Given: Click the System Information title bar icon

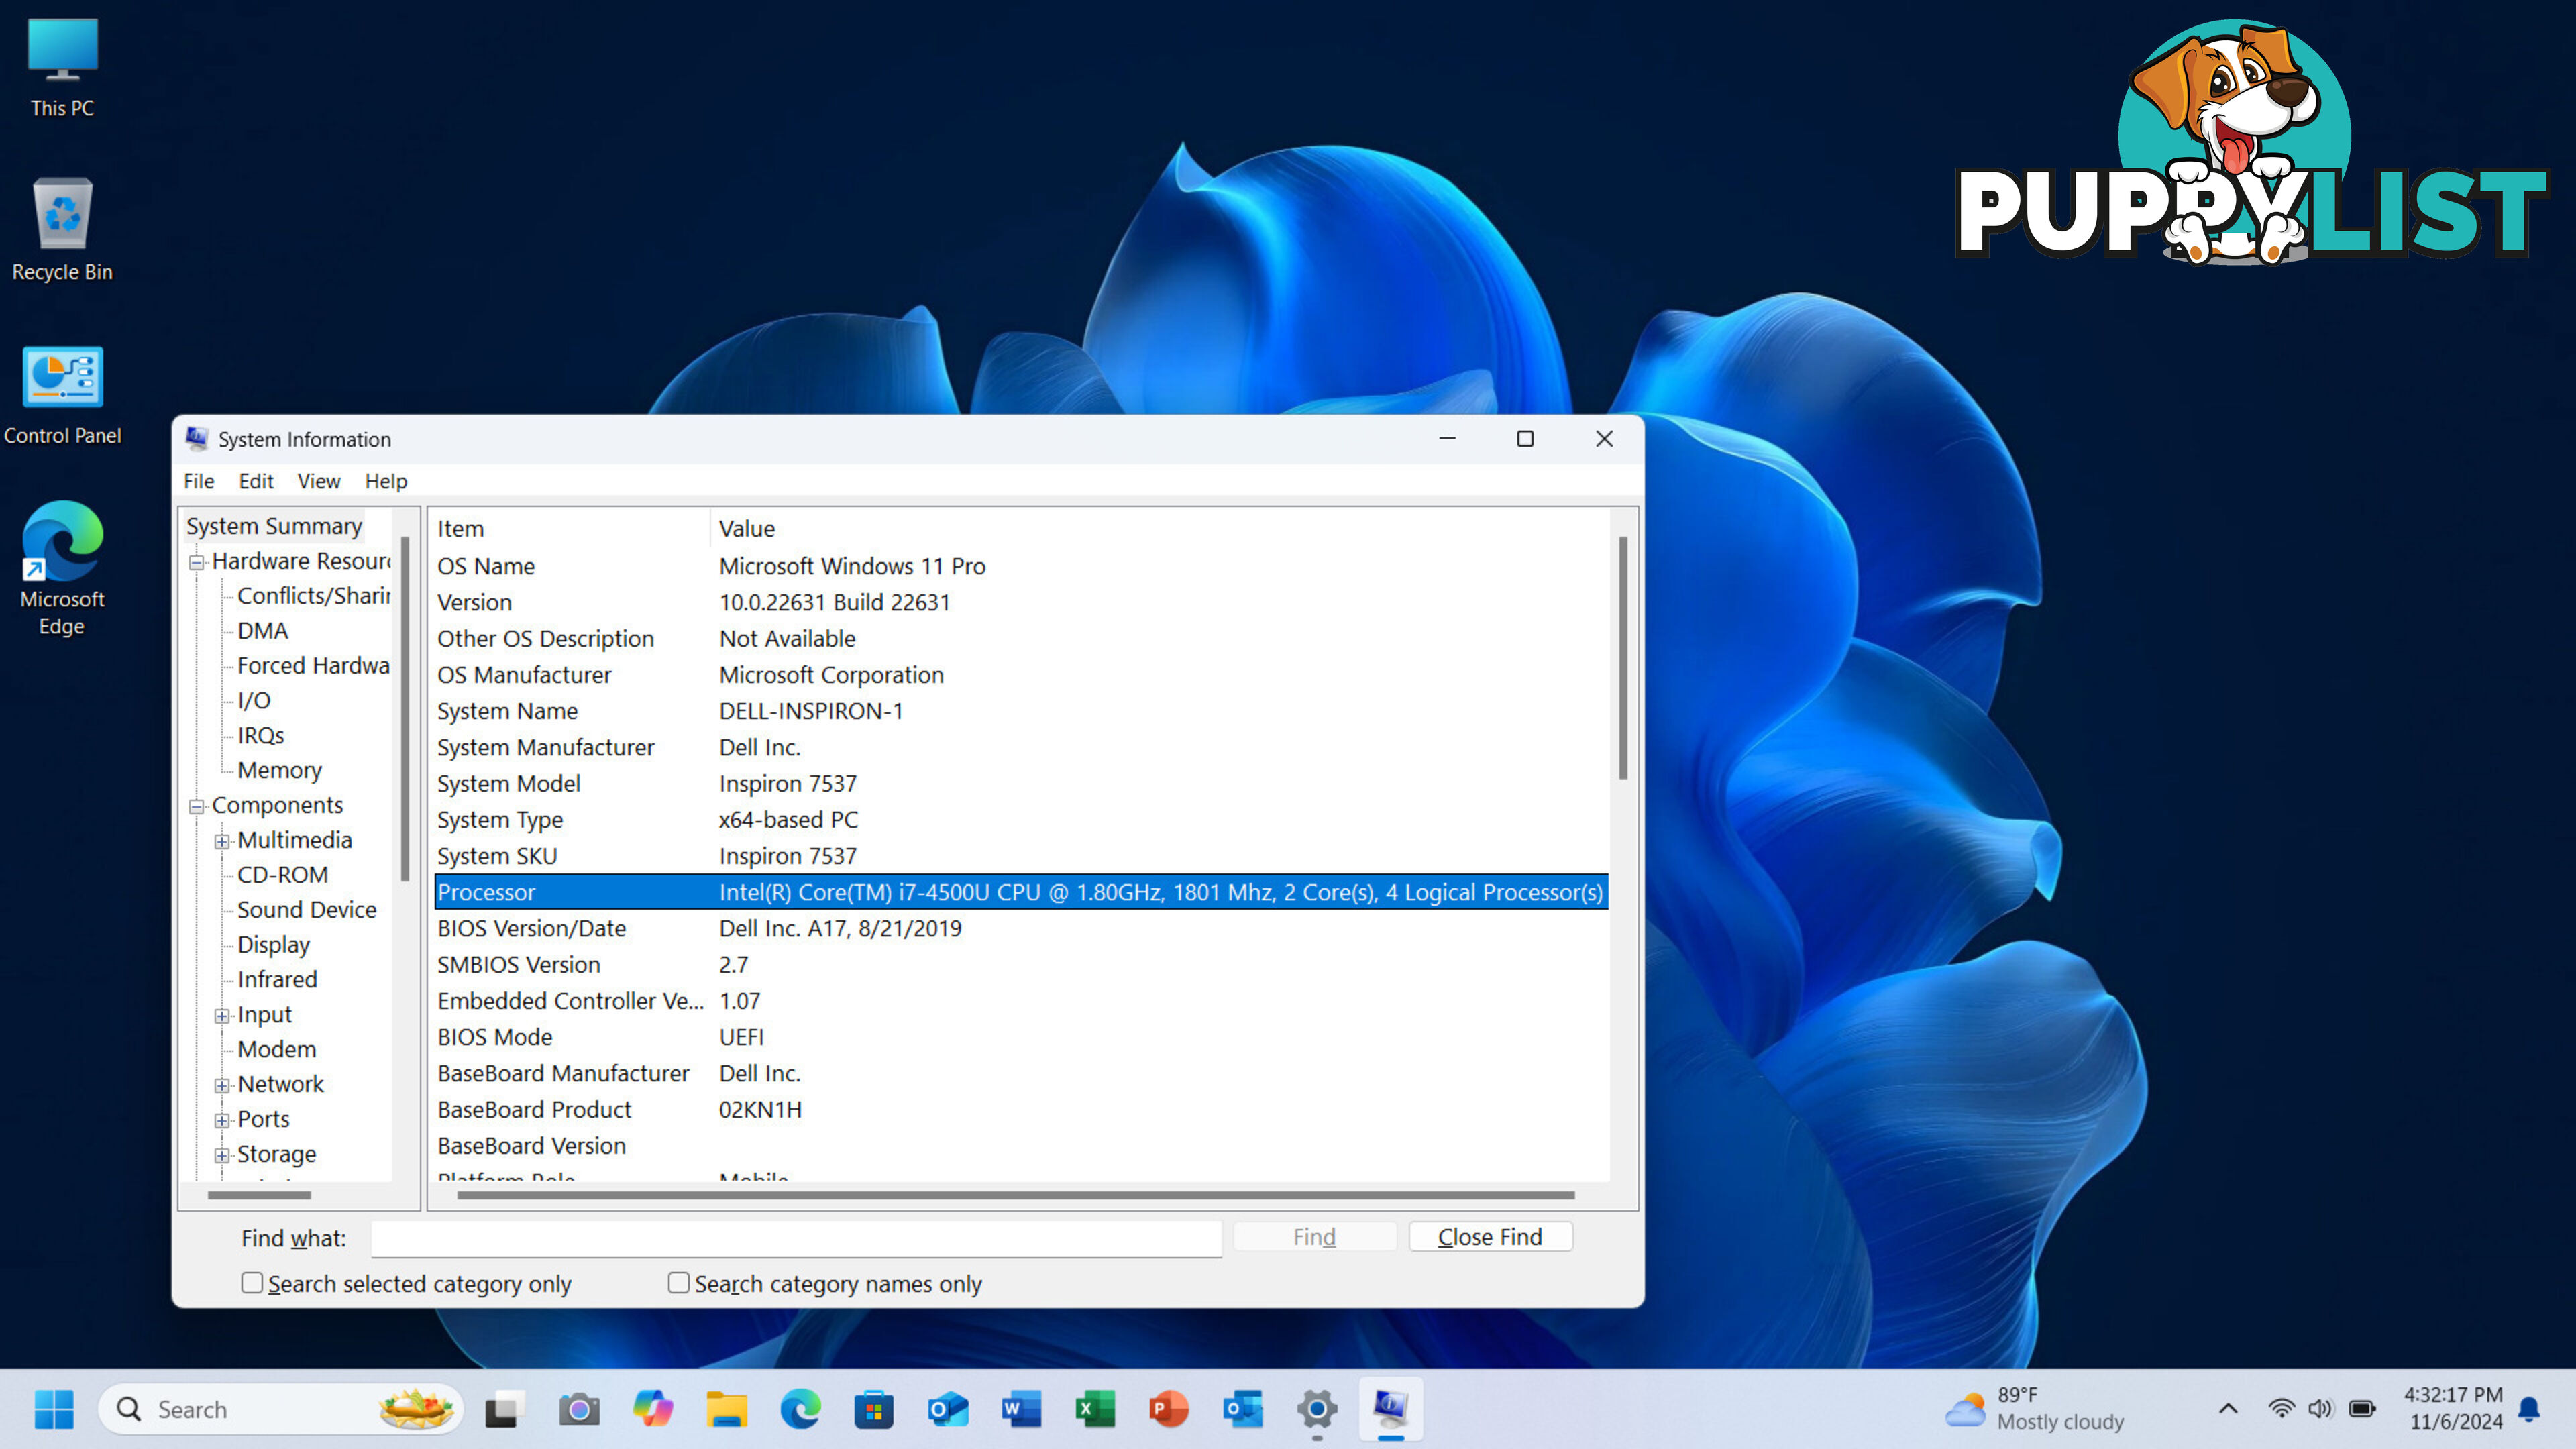Looking at the screenshot, I should click(197, 439).
